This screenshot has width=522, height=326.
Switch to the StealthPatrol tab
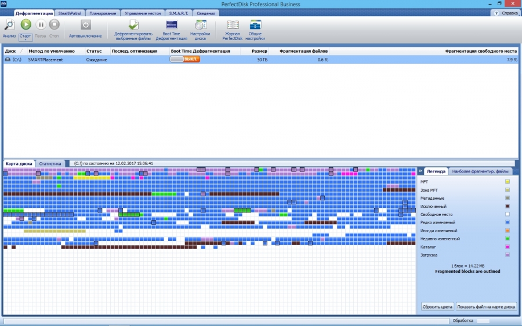click(x=71, y=13)
